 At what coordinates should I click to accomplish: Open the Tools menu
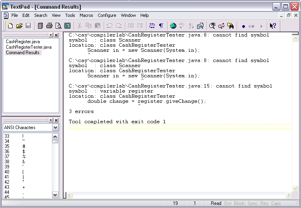70,15
